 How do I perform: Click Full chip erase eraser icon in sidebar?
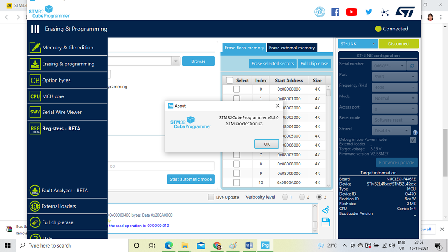pyautogui.click(x=35, y=222)
